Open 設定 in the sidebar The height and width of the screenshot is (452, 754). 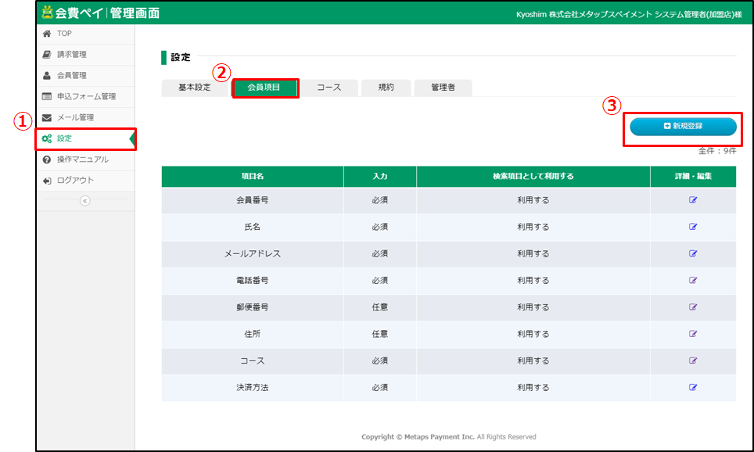tap(64, 138)
